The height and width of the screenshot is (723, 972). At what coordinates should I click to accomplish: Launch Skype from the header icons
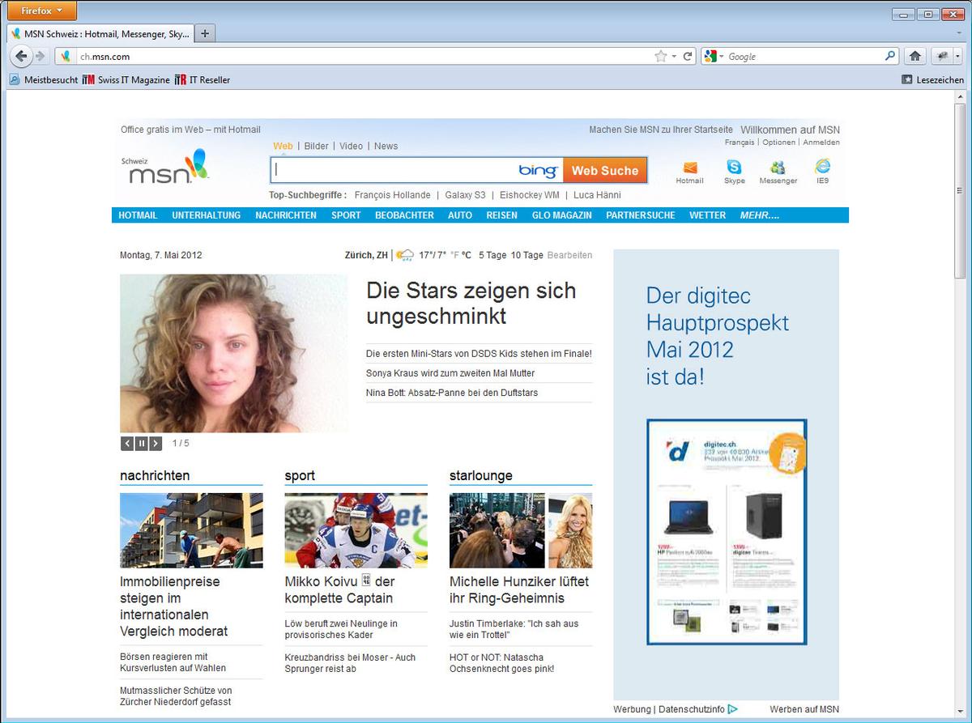click(x=734, y=167)
